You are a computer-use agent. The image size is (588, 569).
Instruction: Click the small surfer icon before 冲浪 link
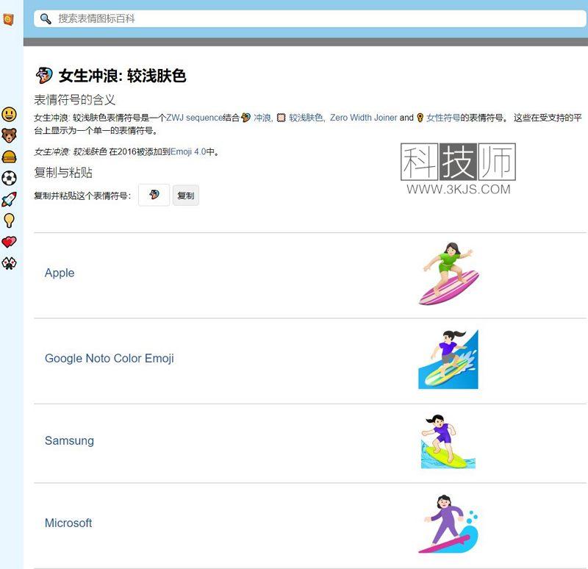click(x=245, y=118)
